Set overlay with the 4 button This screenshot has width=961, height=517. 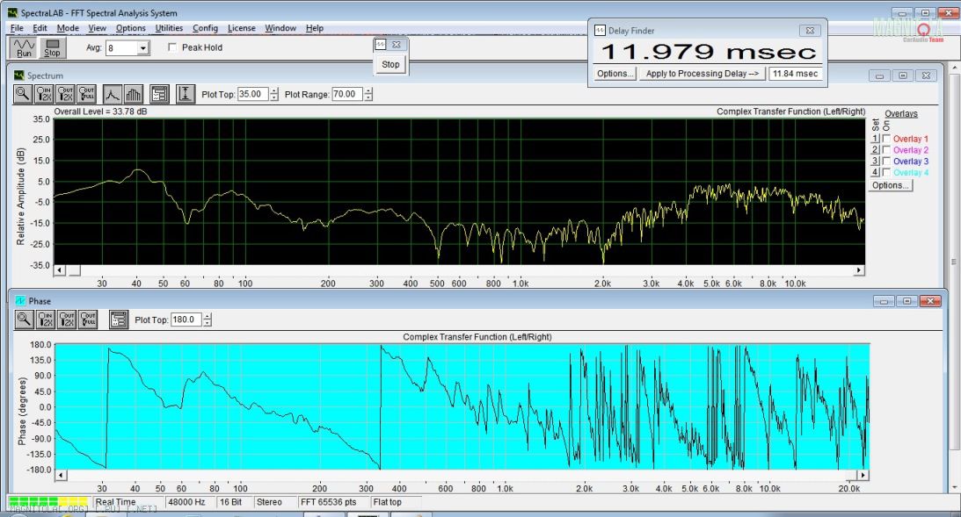point(875,173)
